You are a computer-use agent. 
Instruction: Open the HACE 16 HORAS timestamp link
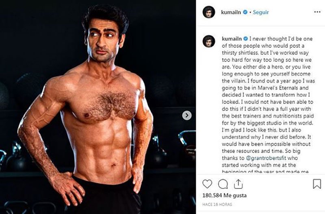pyautogui.click(x=217, y=204)
